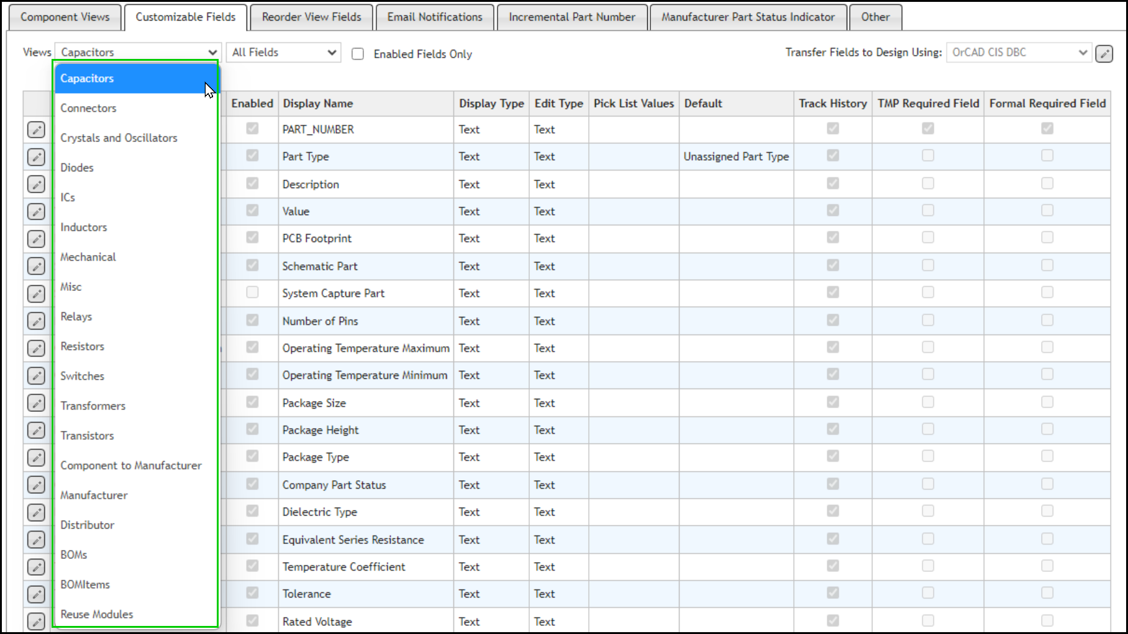Toggle the Enabled Fields Only checkbox
The width and height of the screenshot is (1128, 634).
[x=358, y=54]
